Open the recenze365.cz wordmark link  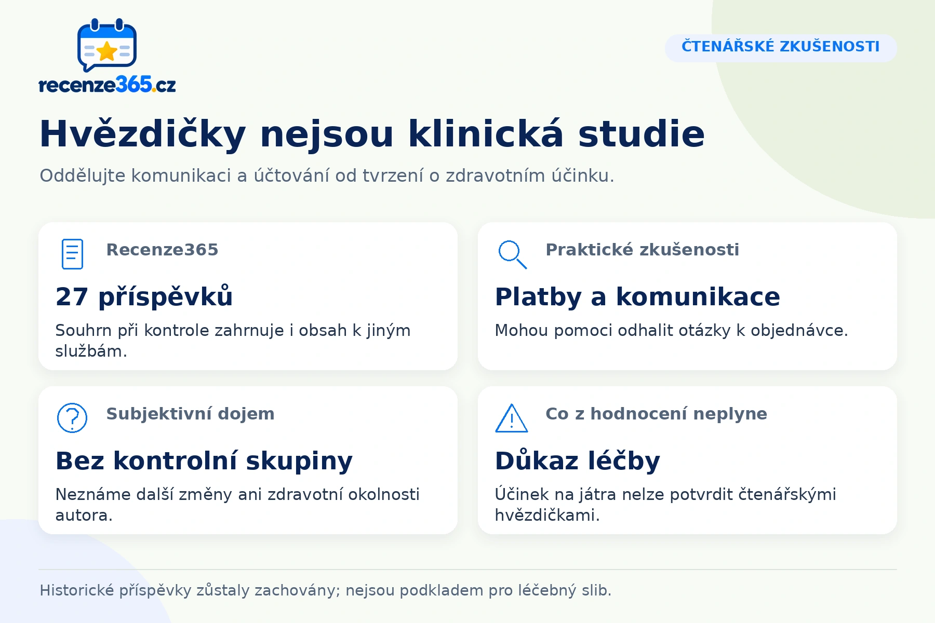tap(107, 85)
